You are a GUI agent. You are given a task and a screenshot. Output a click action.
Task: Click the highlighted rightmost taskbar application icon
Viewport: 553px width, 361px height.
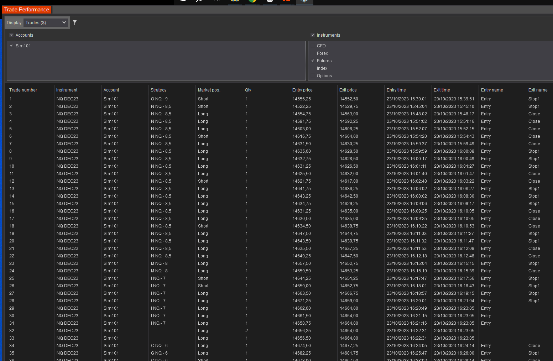click(304, 2)
